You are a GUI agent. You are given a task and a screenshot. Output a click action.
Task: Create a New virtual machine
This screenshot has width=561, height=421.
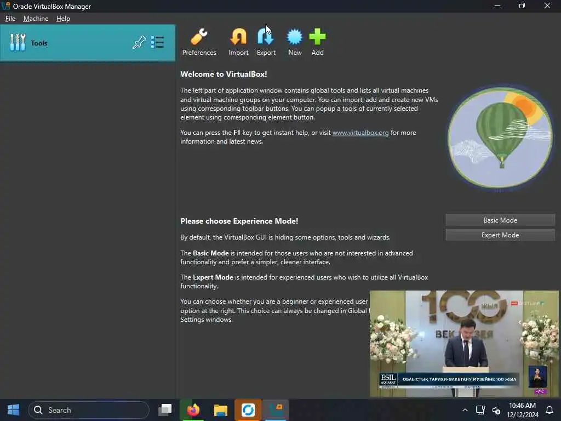click(295, 42)
